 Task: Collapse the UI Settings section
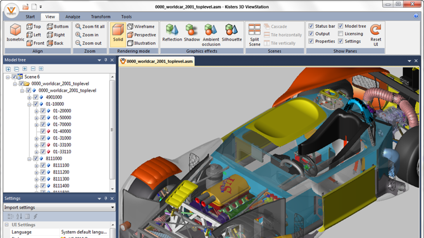[6, 225]
